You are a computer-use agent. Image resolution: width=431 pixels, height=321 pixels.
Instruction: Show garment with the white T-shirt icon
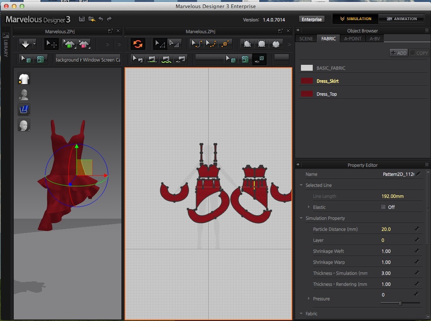pos(24,79)
